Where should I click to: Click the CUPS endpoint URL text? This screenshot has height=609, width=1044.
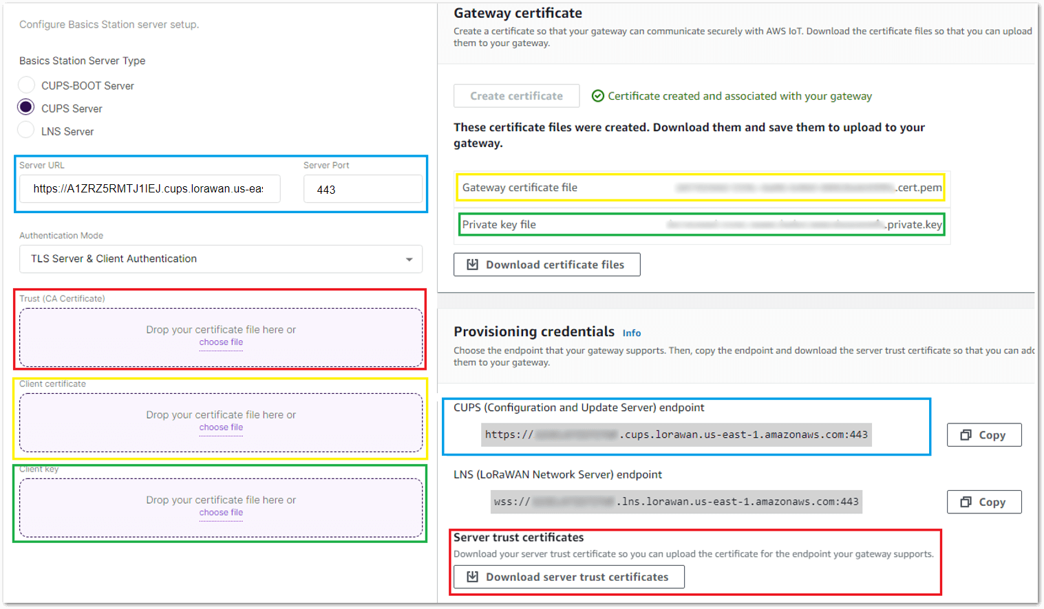(x=676, y=435)
